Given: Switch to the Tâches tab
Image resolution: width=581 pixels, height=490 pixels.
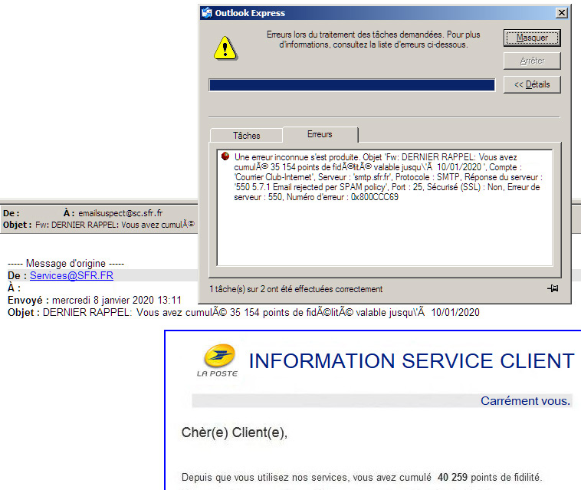Looking at the screenshot, I should [246, 136].
